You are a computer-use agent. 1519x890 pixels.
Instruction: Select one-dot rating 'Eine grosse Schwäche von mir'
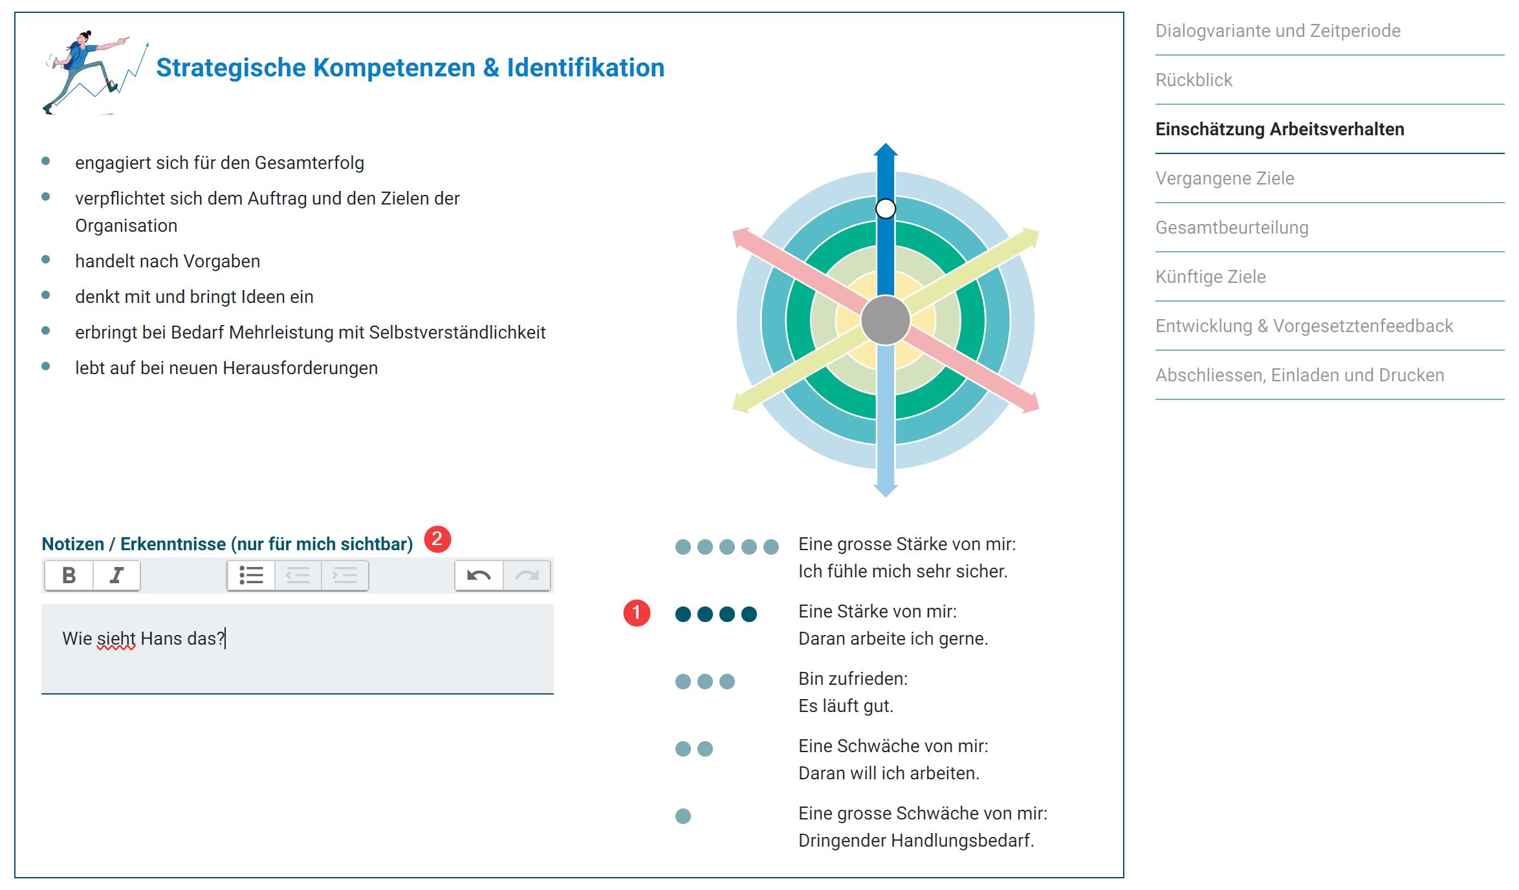coord(683,816)
